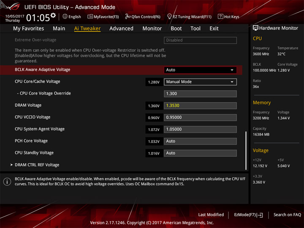Open the Tool tab

(195, 29)
